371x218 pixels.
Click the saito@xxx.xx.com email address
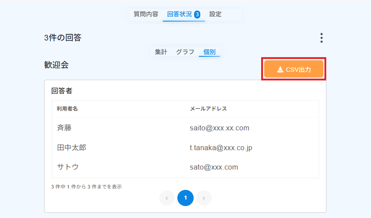219,128
